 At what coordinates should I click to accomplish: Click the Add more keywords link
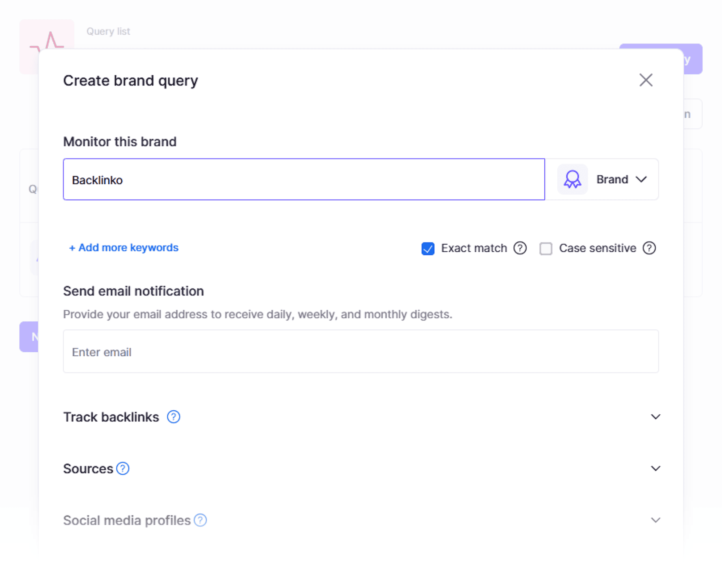point(122,248)
